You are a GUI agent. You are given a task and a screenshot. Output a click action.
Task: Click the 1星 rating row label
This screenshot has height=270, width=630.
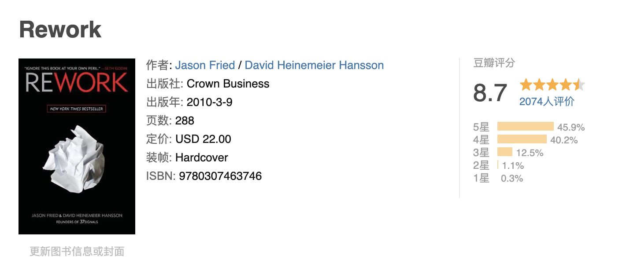[481, 178]
